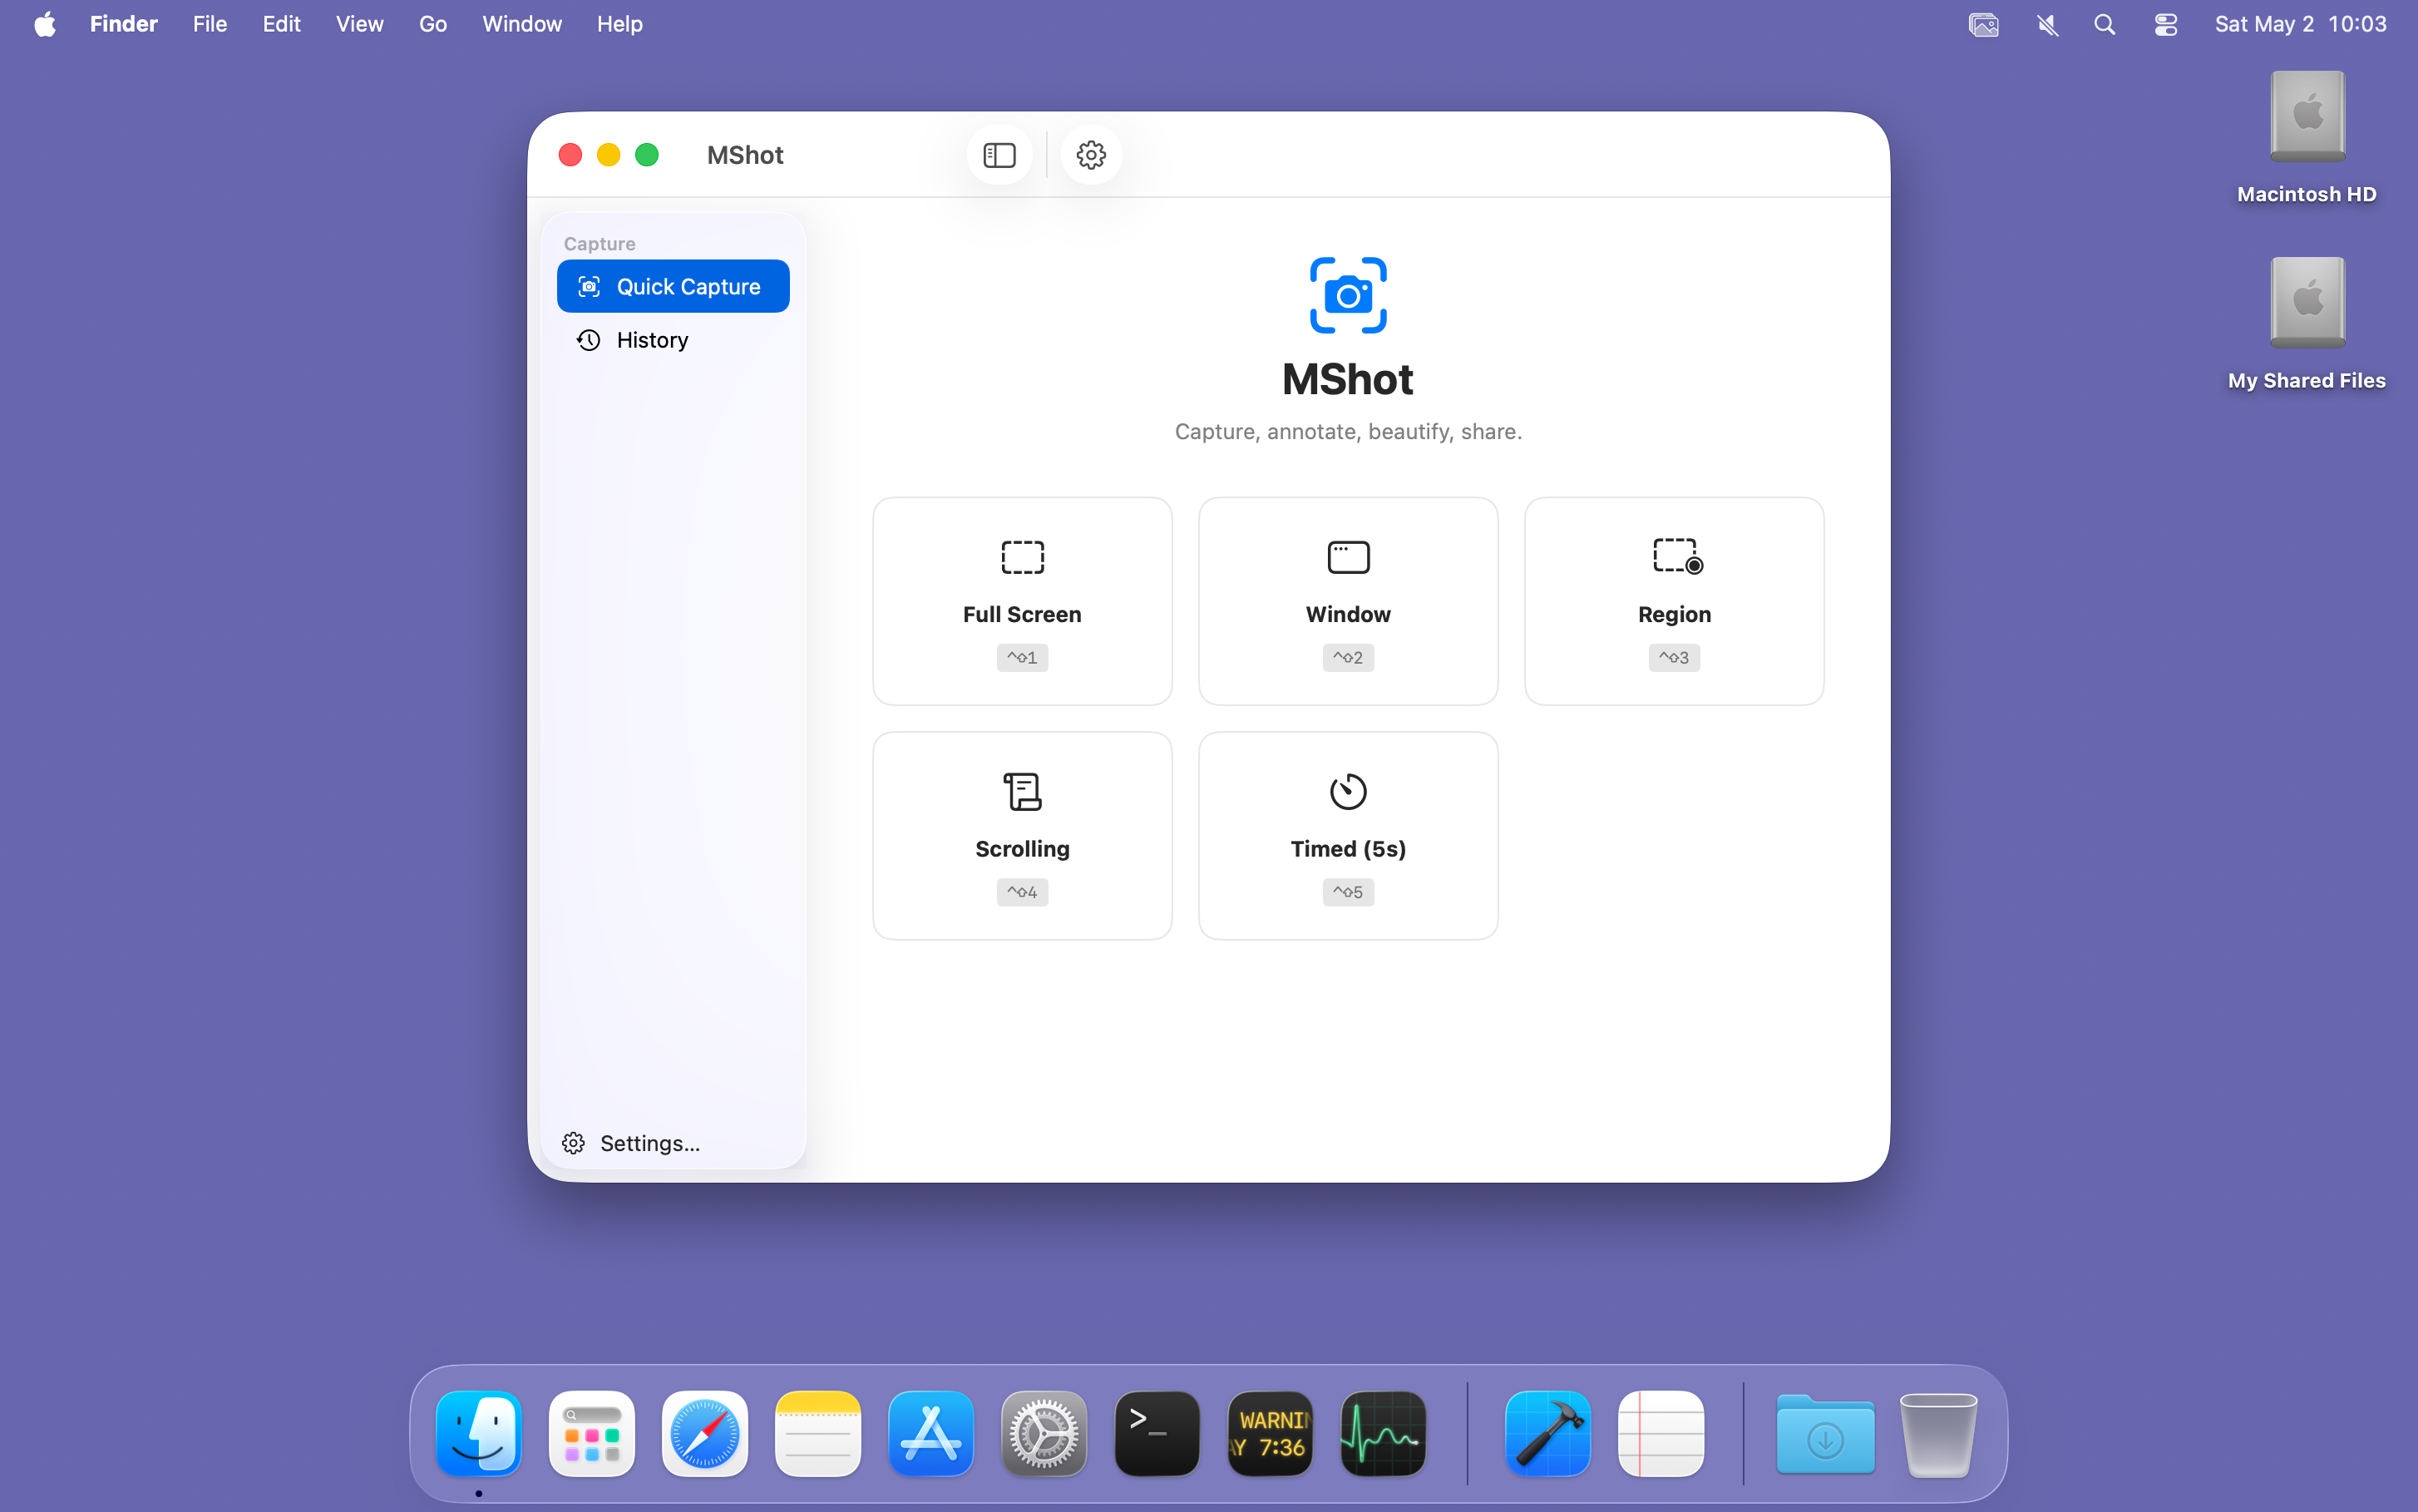The width and height of the screenshot is (2418, 1512).
Task: Open the View menu
Action: coord(360,24)
